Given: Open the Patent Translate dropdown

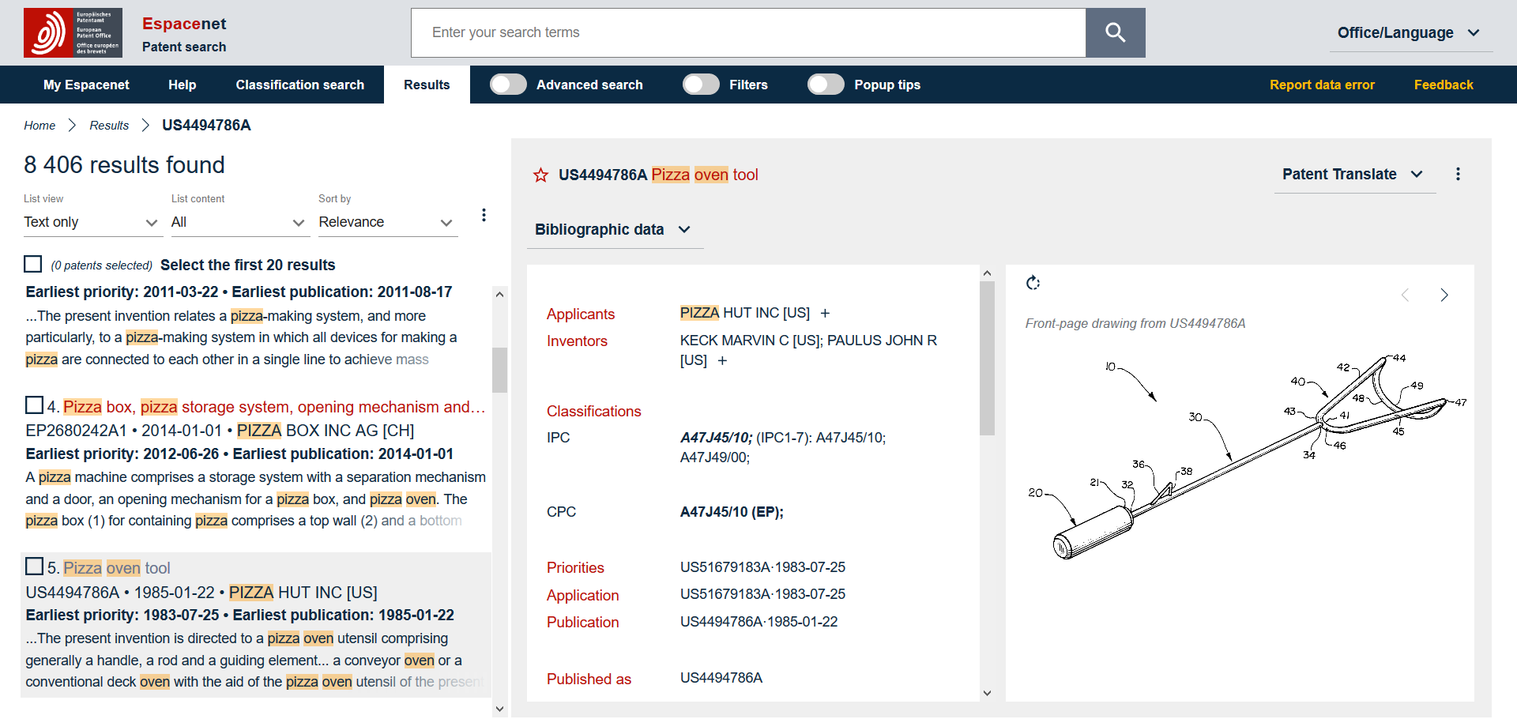Looking at the screenshot, I should [x=1354, y=174].
